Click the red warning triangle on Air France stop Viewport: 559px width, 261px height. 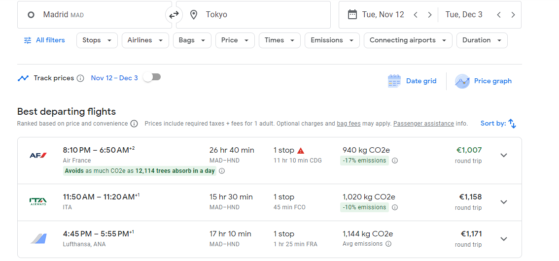click(x=301, y=151)
